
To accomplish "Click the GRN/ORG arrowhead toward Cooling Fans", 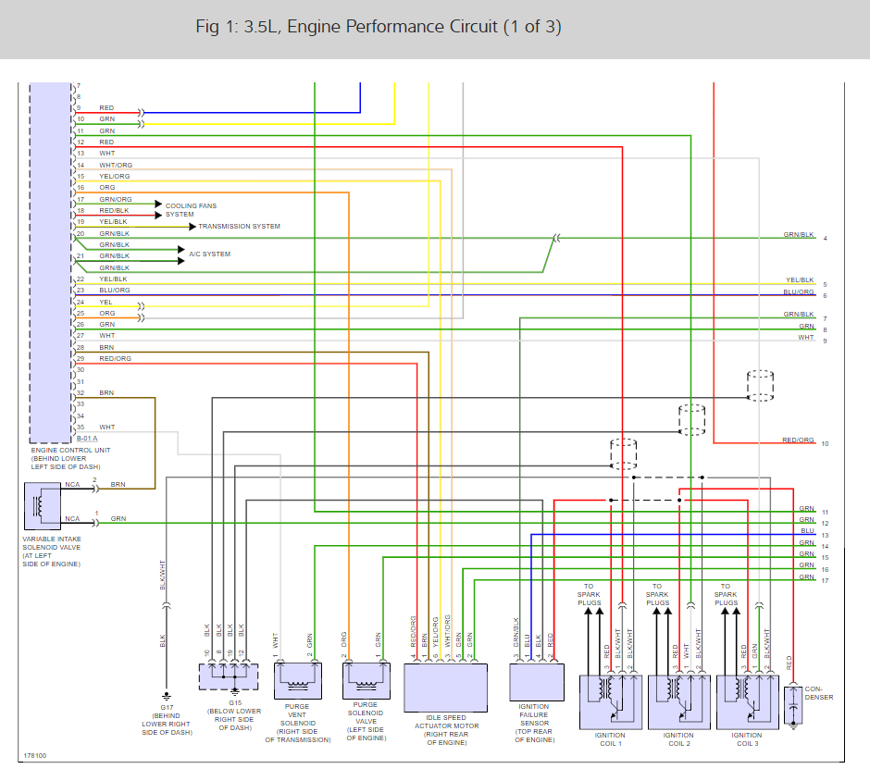I will point(158,205).
